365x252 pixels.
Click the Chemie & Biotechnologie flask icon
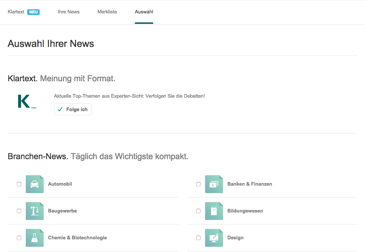35,238
